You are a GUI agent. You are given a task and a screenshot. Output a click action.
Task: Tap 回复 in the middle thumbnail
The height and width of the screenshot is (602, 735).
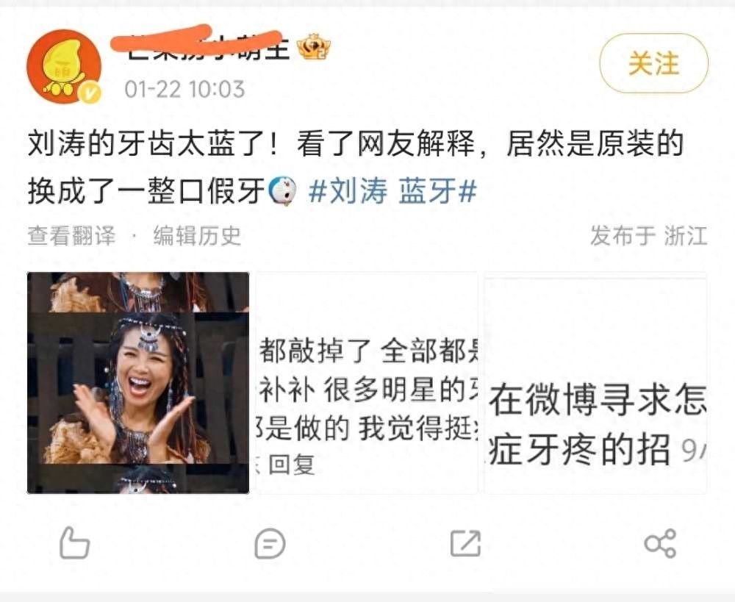coord(292,465)
